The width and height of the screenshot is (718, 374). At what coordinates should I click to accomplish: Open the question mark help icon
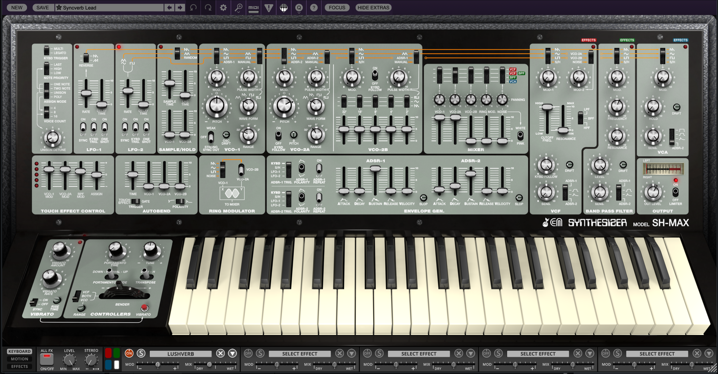[314, 8]
